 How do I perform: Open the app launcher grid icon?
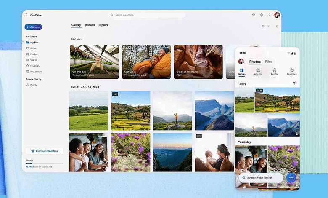click(26, 15)
